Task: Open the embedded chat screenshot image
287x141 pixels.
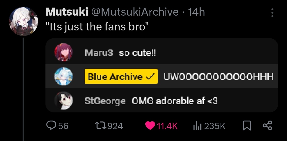Action: tap(162, 75)
